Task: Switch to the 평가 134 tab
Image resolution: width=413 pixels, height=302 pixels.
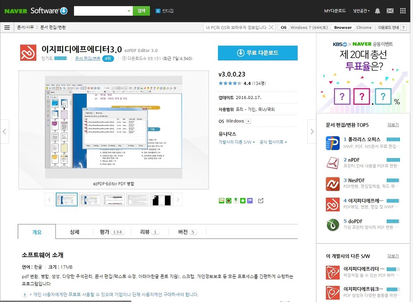Action: pyautogui.click(x=112, y=232)
